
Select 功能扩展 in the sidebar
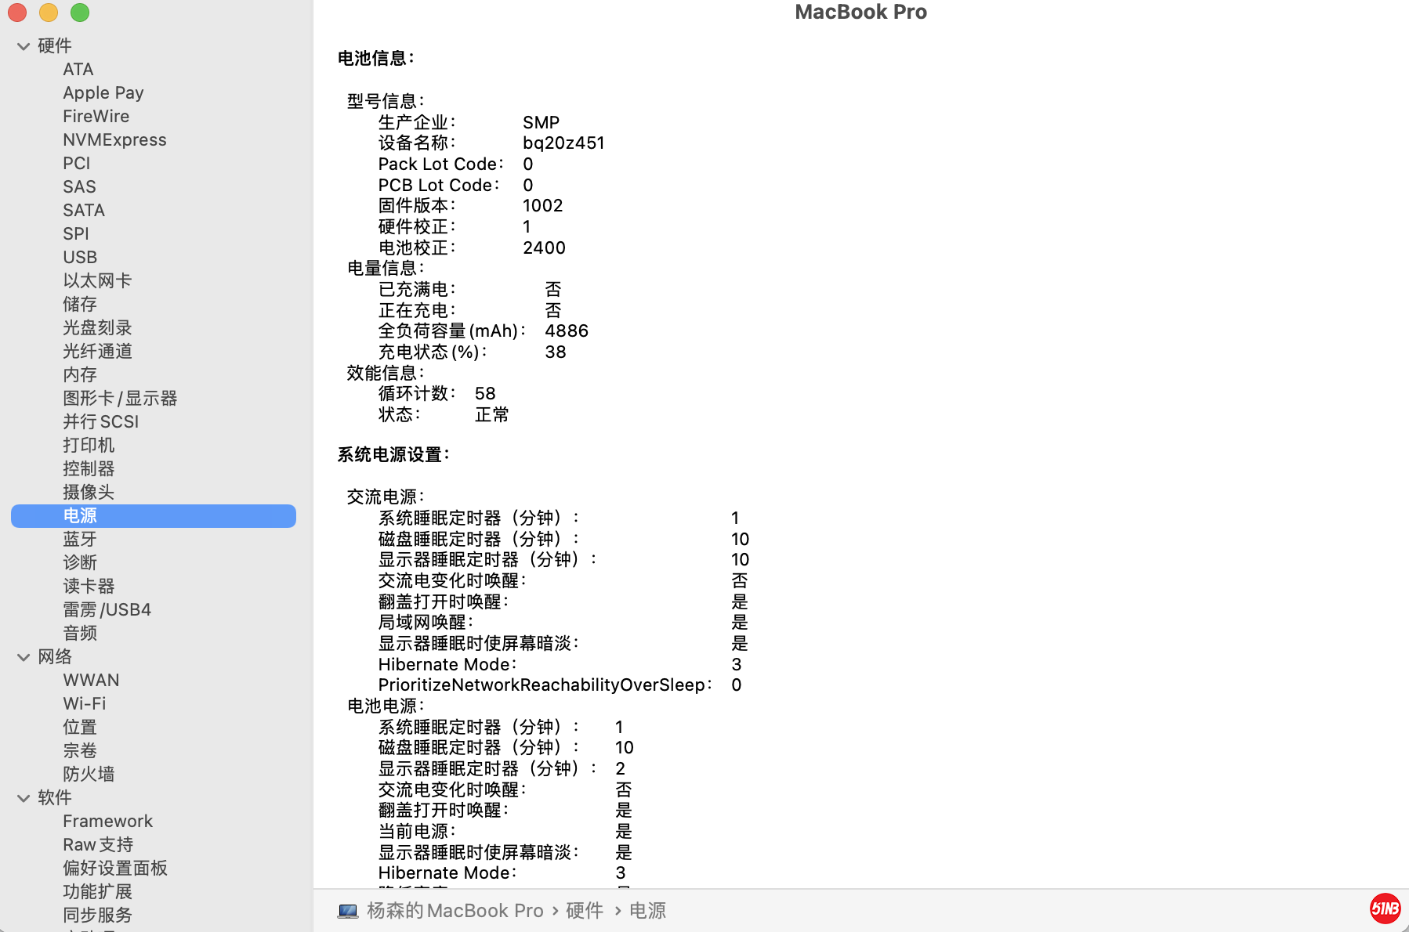97,892
